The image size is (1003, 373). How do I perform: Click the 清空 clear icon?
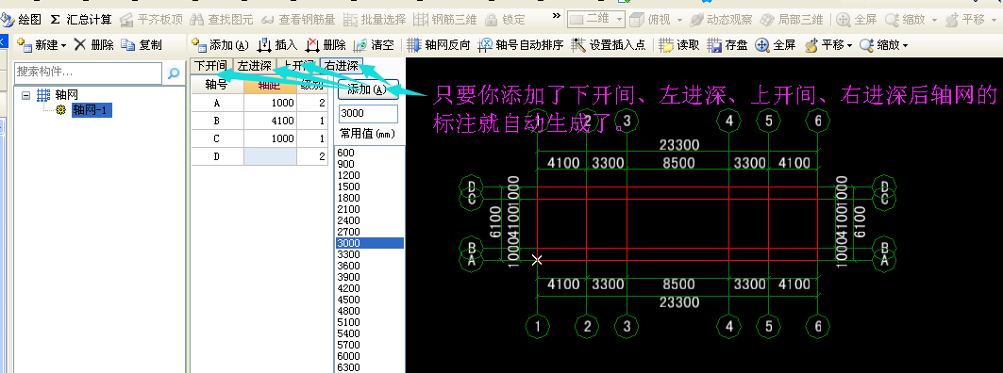click(360, 44)
